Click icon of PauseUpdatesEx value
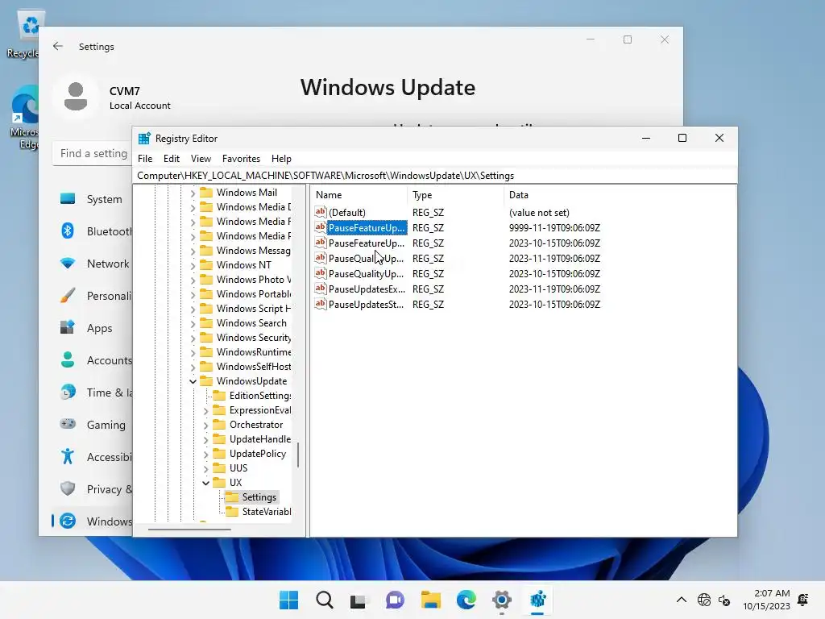The height and width of the screenshot is (619, 825). (x=320, y=289)
